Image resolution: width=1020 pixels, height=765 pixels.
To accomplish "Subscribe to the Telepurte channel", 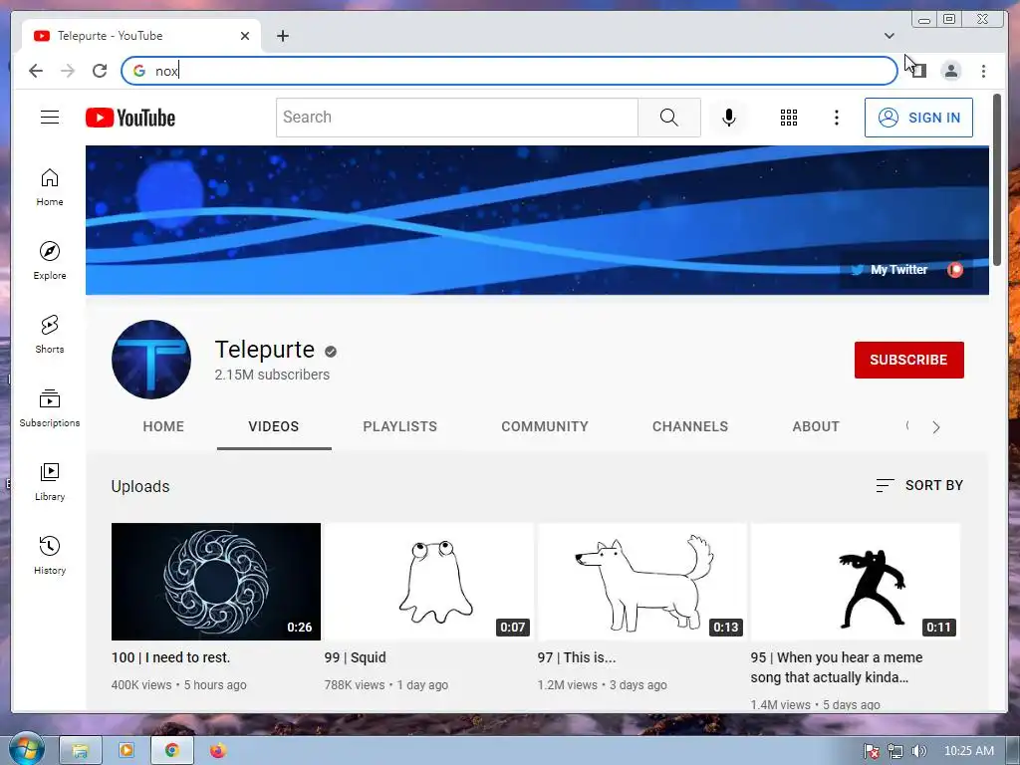I will [908, 360].
